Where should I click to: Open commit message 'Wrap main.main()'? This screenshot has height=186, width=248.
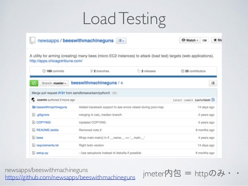pos(112,137)
